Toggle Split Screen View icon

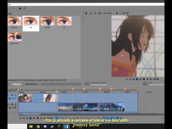99,13
